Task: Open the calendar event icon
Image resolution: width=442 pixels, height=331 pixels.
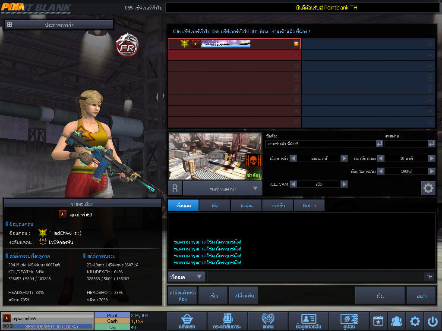Action: click(378, 321)
